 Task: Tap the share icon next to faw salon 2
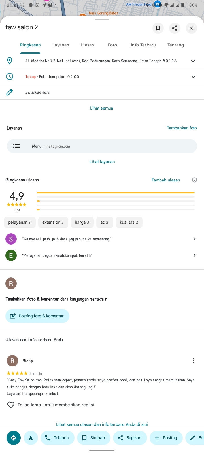point(175,28)
